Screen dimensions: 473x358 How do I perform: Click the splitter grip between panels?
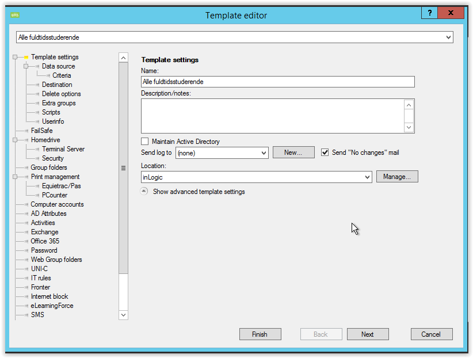tap(123, 168)
